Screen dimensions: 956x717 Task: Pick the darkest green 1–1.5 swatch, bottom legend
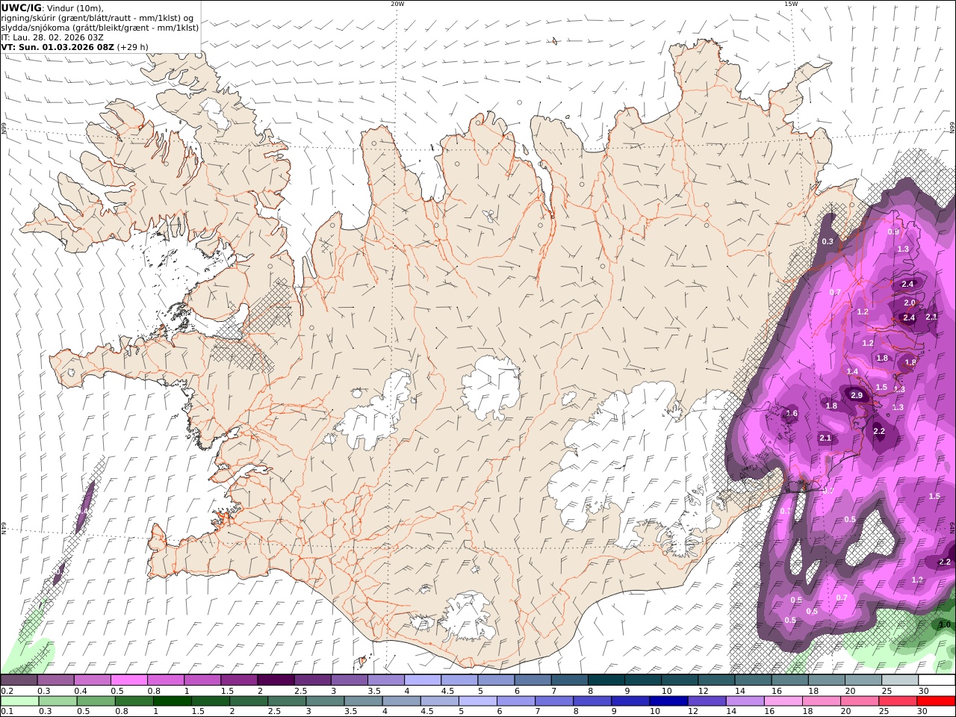pos(172,701)
